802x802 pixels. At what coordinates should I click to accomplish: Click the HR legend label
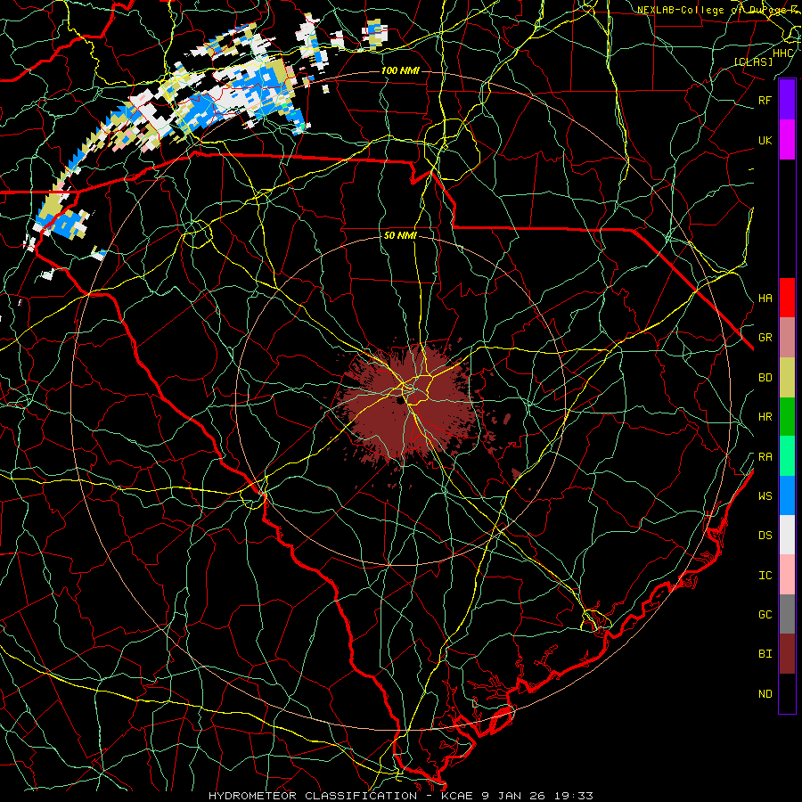(x=765, y=417)
